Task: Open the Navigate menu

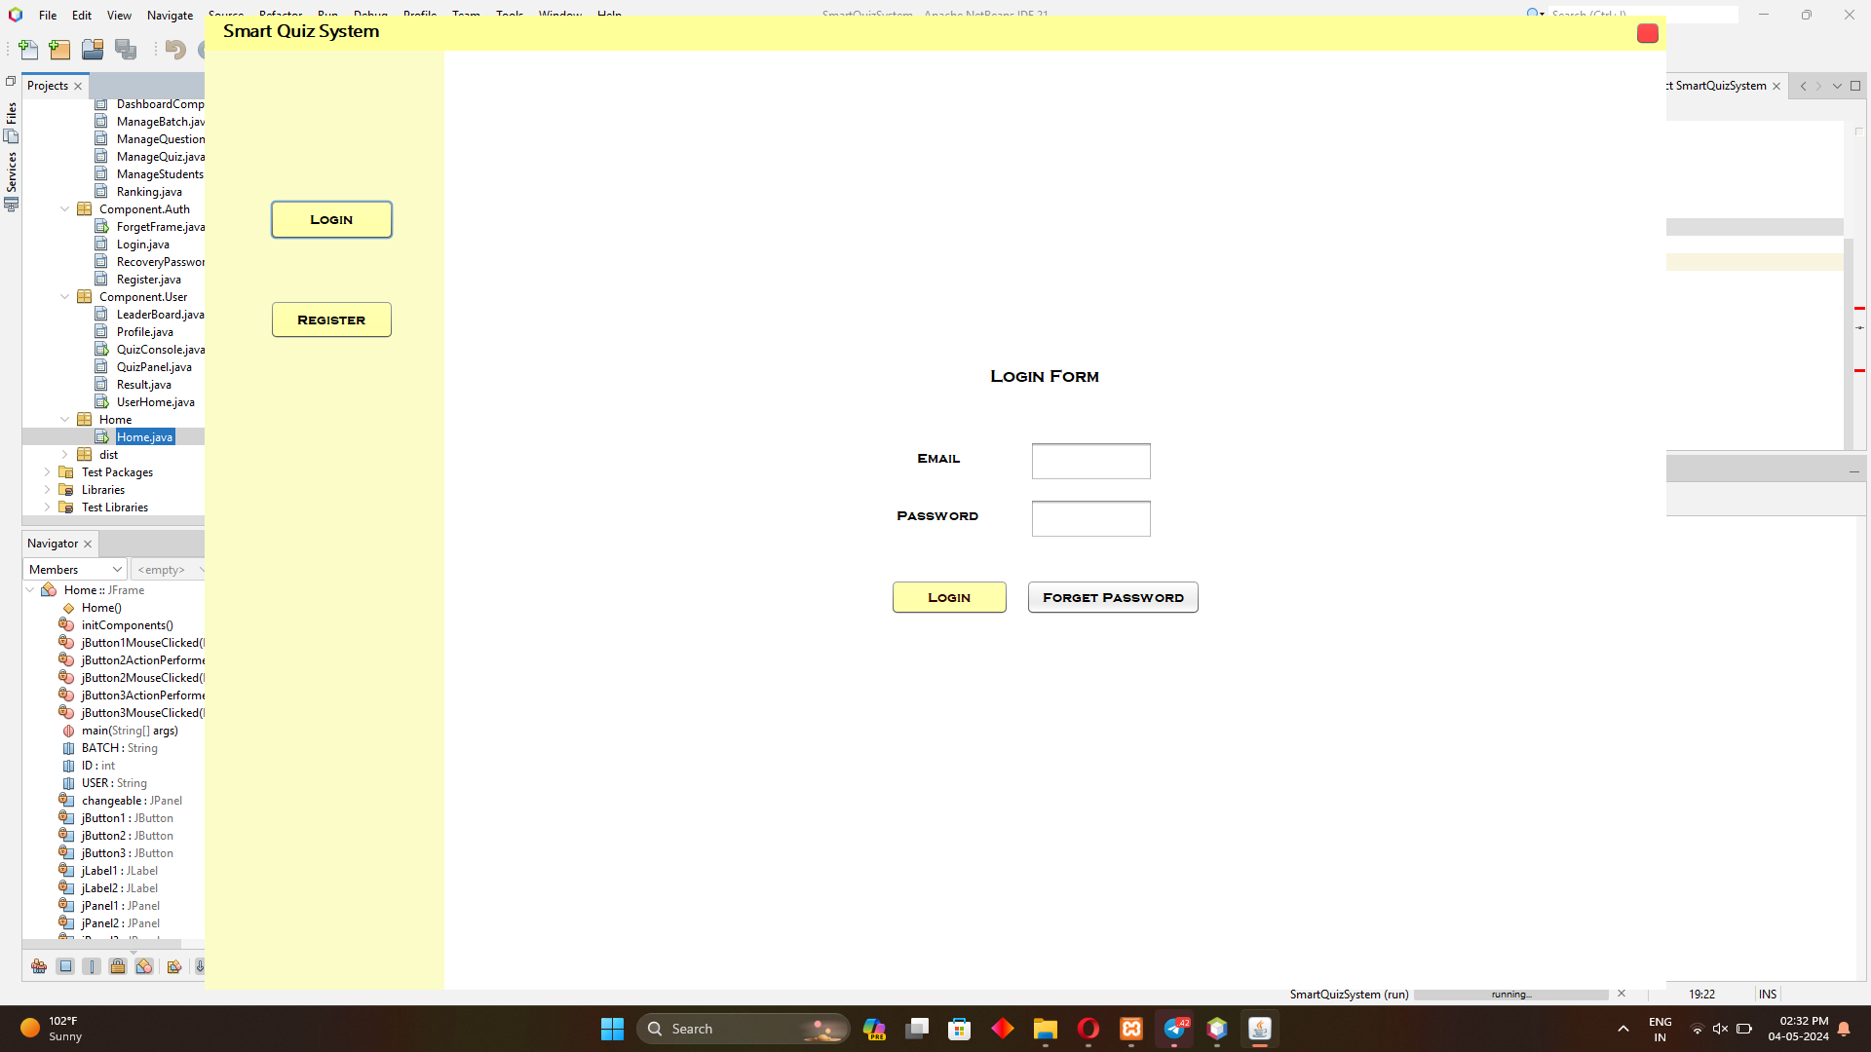Action: coord(170,15)
